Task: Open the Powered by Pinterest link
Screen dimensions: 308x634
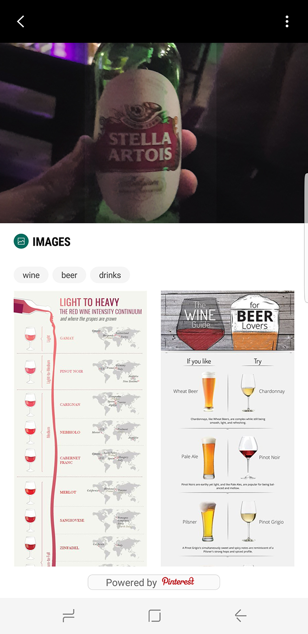Action: 154,582
